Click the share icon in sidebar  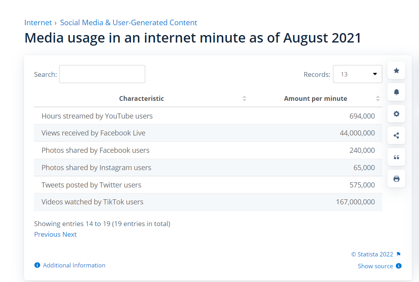click(x=396, y=135)
